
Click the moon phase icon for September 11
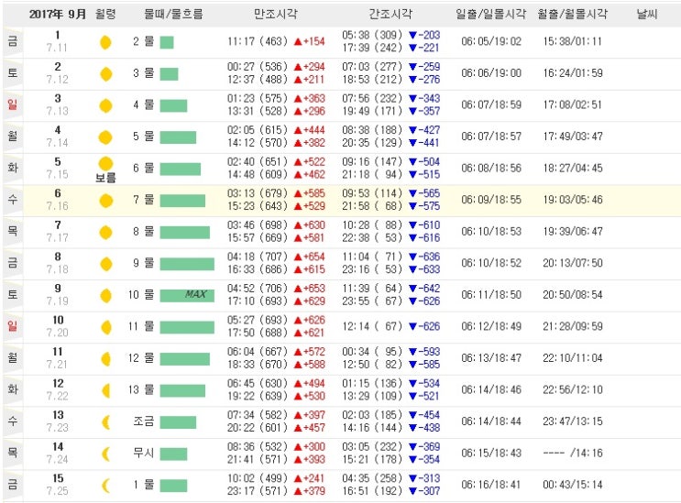(x=105, y=359)
